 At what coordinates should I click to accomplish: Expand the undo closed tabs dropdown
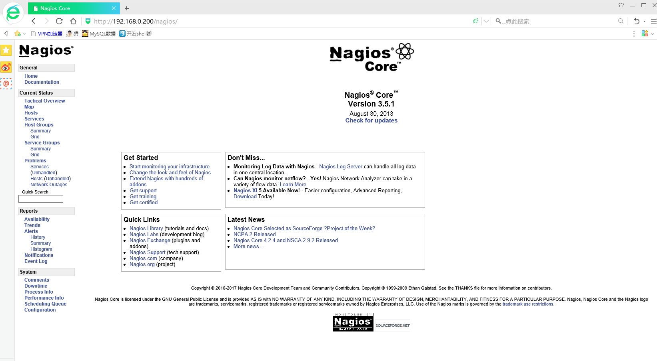point(644,22)
